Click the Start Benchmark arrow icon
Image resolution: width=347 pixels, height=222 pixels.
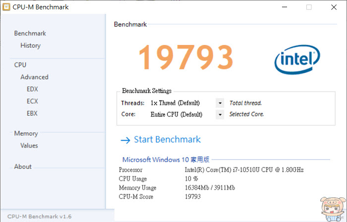pos(125,140)
